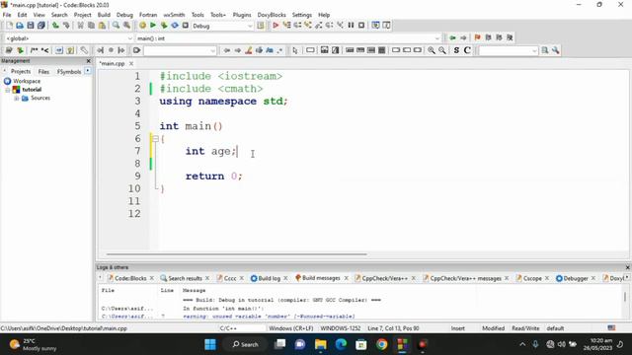Click the Save all files icon

pos(41,26)
